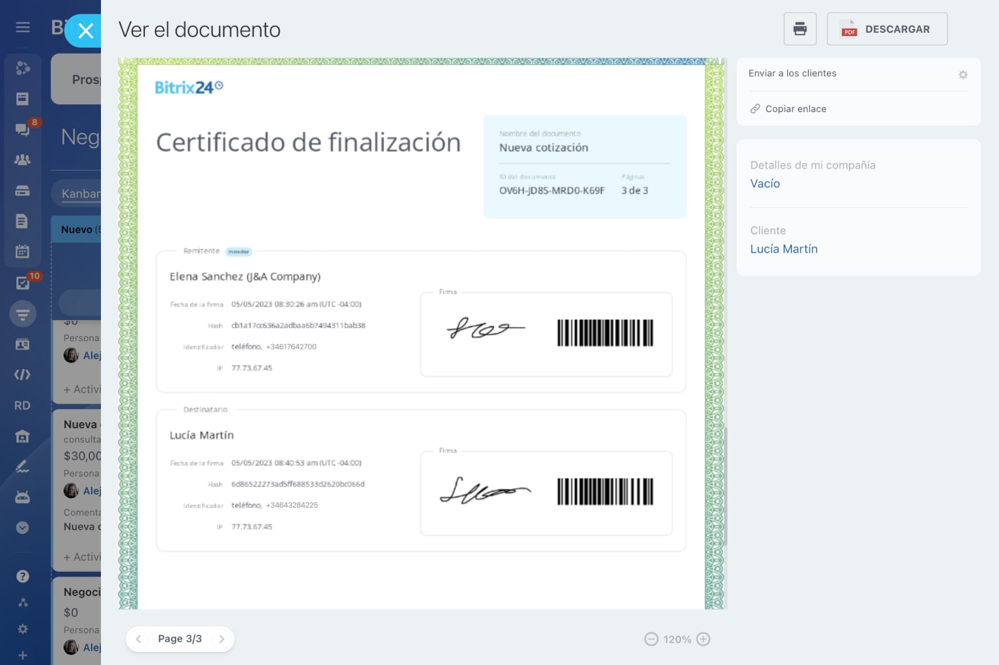The height and width of the screenshot is (665, 999).
Task: Open chat messages with 8 notifications
Action: click(22, 129)
